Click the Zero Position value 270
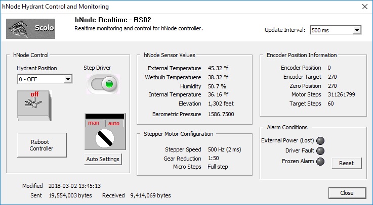Viewport: 373px width, 205px height. 332,86
